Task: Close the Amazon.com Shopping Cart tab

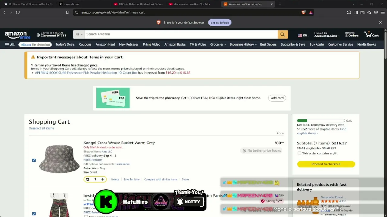Action: (272, 4)
